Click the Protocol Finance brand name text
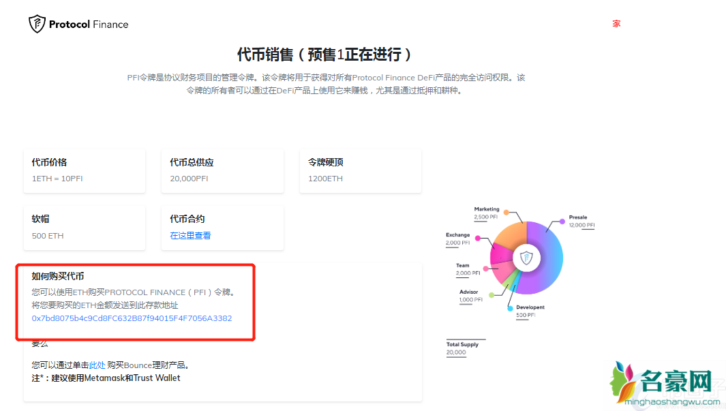This screenshot has width=726, height=411. point(88,25)
